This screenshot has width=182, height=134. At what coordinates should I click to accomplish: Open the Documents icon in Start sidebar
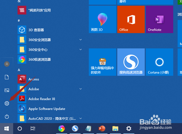point(7,77)
